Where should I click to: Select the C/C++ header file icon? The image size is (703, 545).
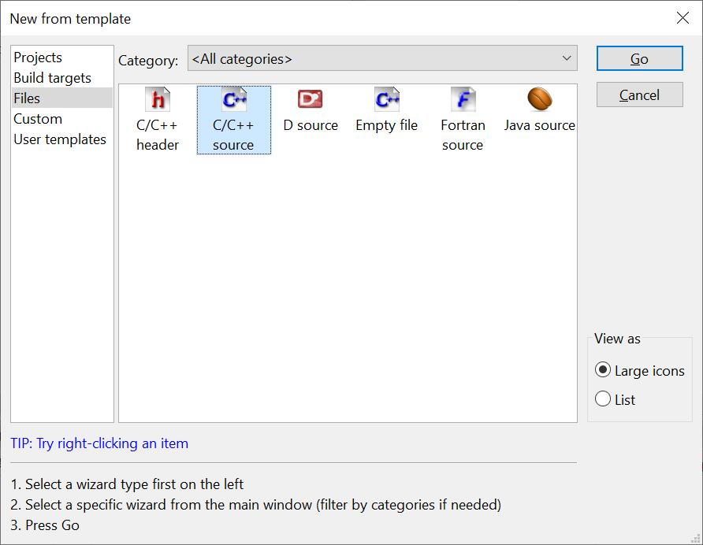point(158,100)
